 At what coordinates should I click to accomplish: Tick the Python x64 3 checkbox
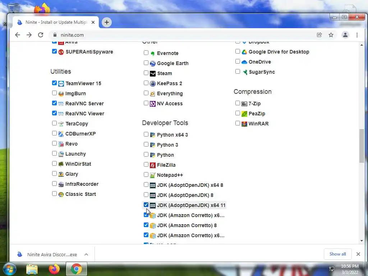click(146, 134)
